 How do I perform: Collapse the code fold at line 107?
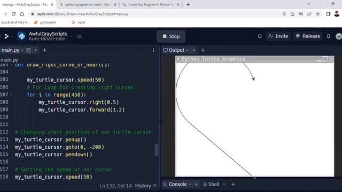point(11,95)
